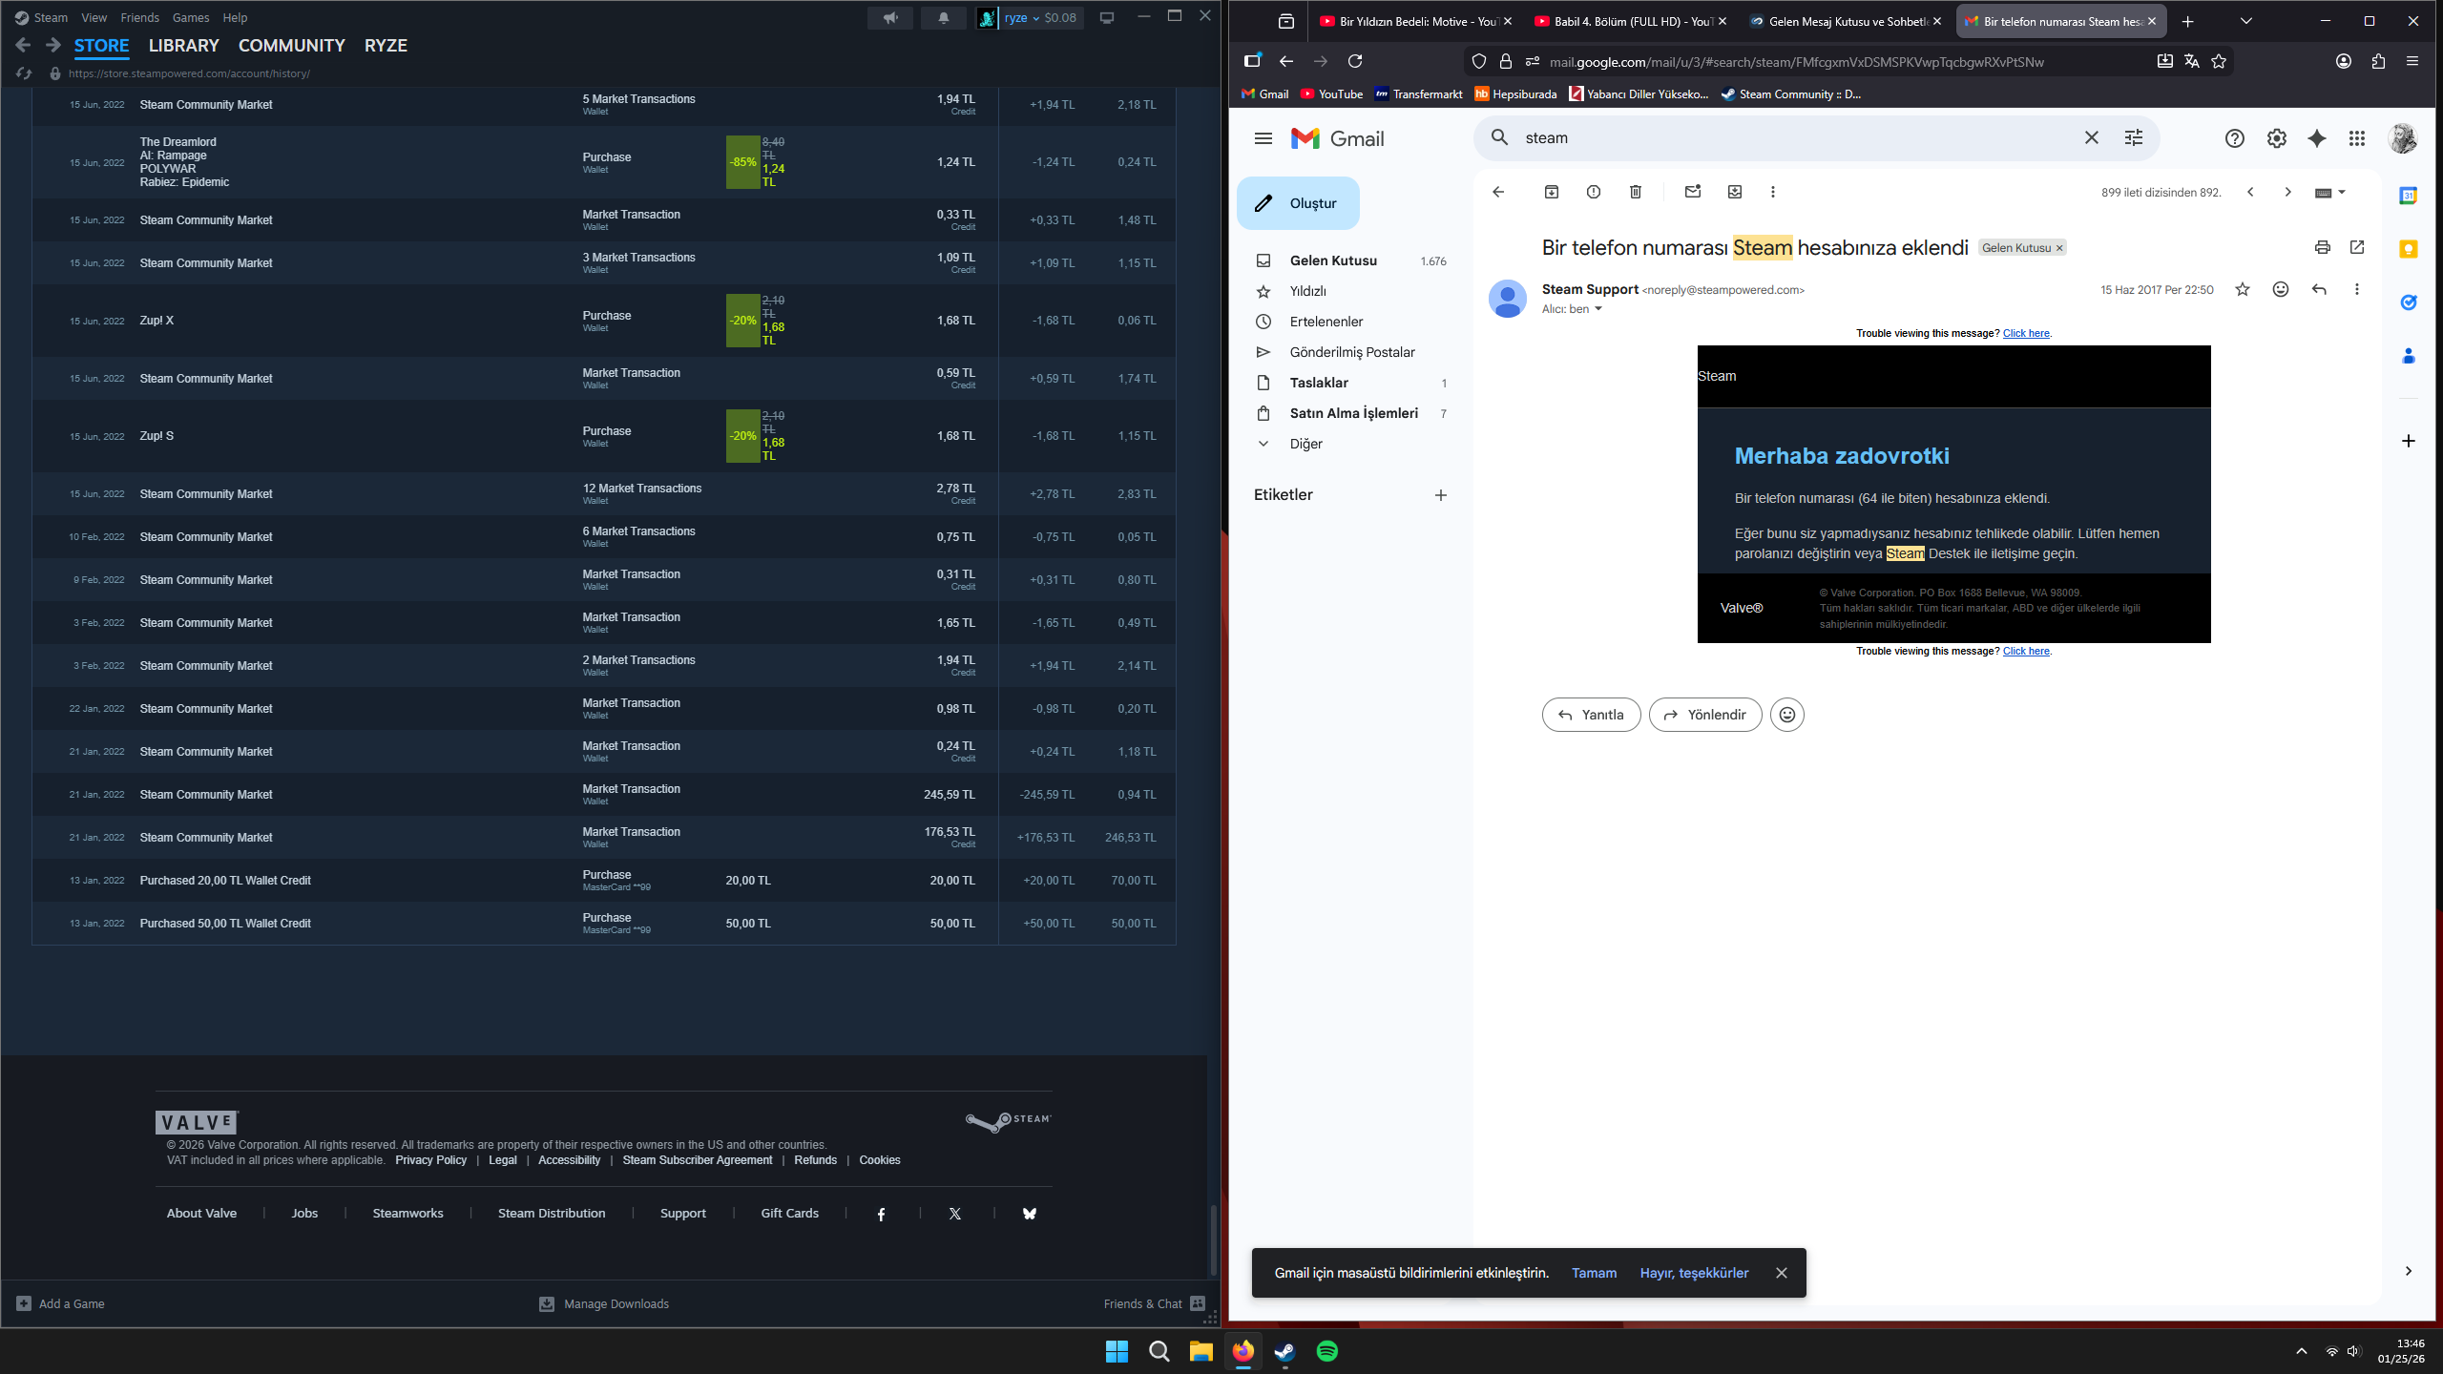Open File Explorer from the taskbar
2443x1374 pixels.
tap(1201, 1351)
